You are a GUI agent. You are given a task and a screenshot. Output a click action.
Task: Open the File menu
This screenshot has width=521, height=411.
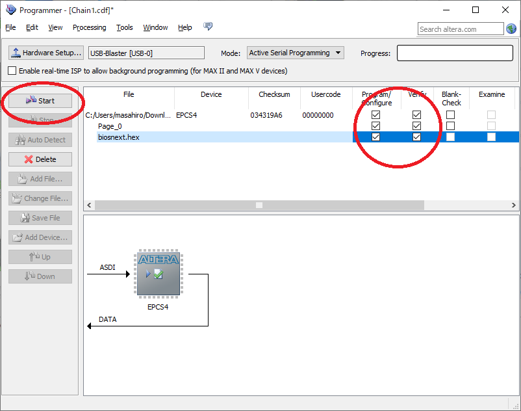tap(10, 27)
